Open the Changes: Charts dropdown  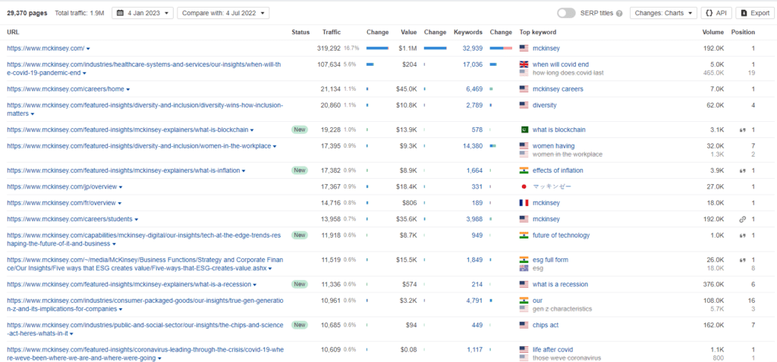coord(663,13)
